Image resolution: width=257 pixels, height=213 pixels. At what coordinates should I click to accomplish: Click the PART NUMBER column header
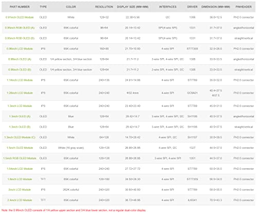click(x=20, y=7)
